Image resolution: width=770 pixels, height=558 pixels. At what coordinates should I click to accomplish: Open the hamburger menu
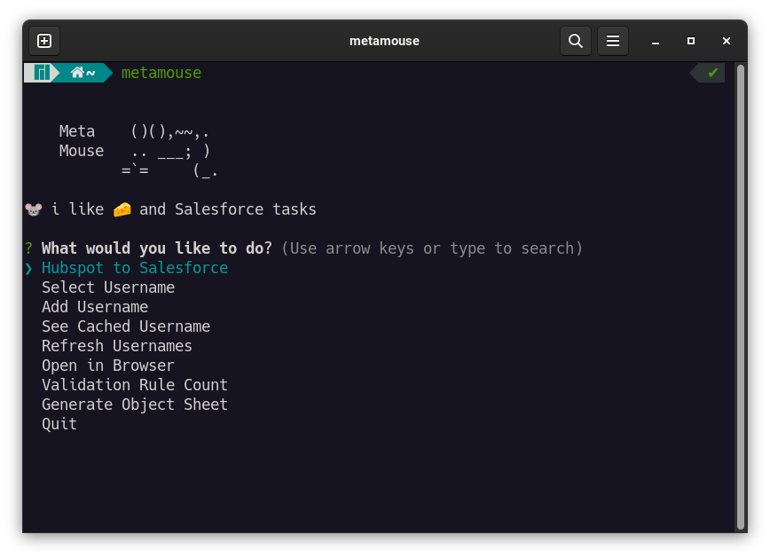coord(612,41)
